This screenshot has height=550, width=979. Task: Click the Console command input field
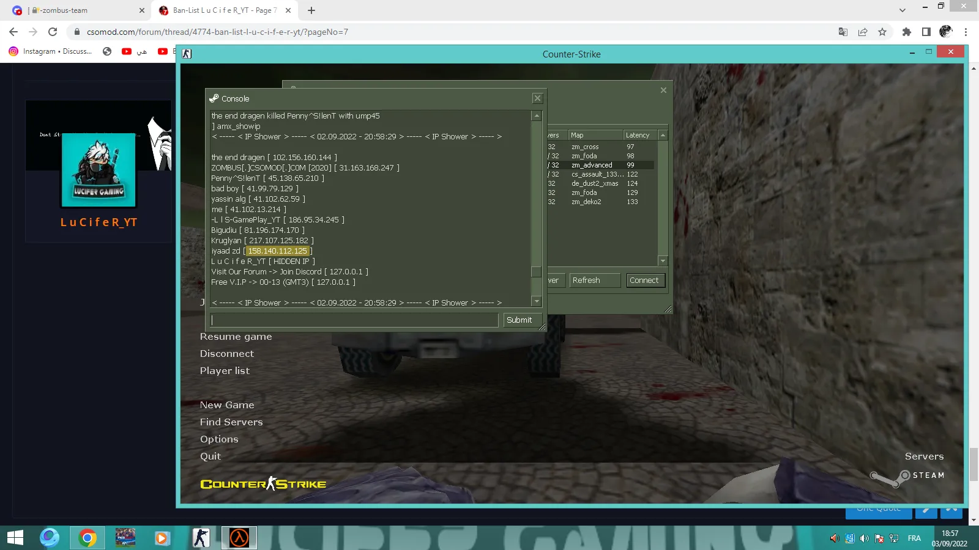[354, 320]
